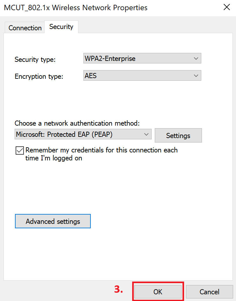Click the "Security type:" label

35,60
